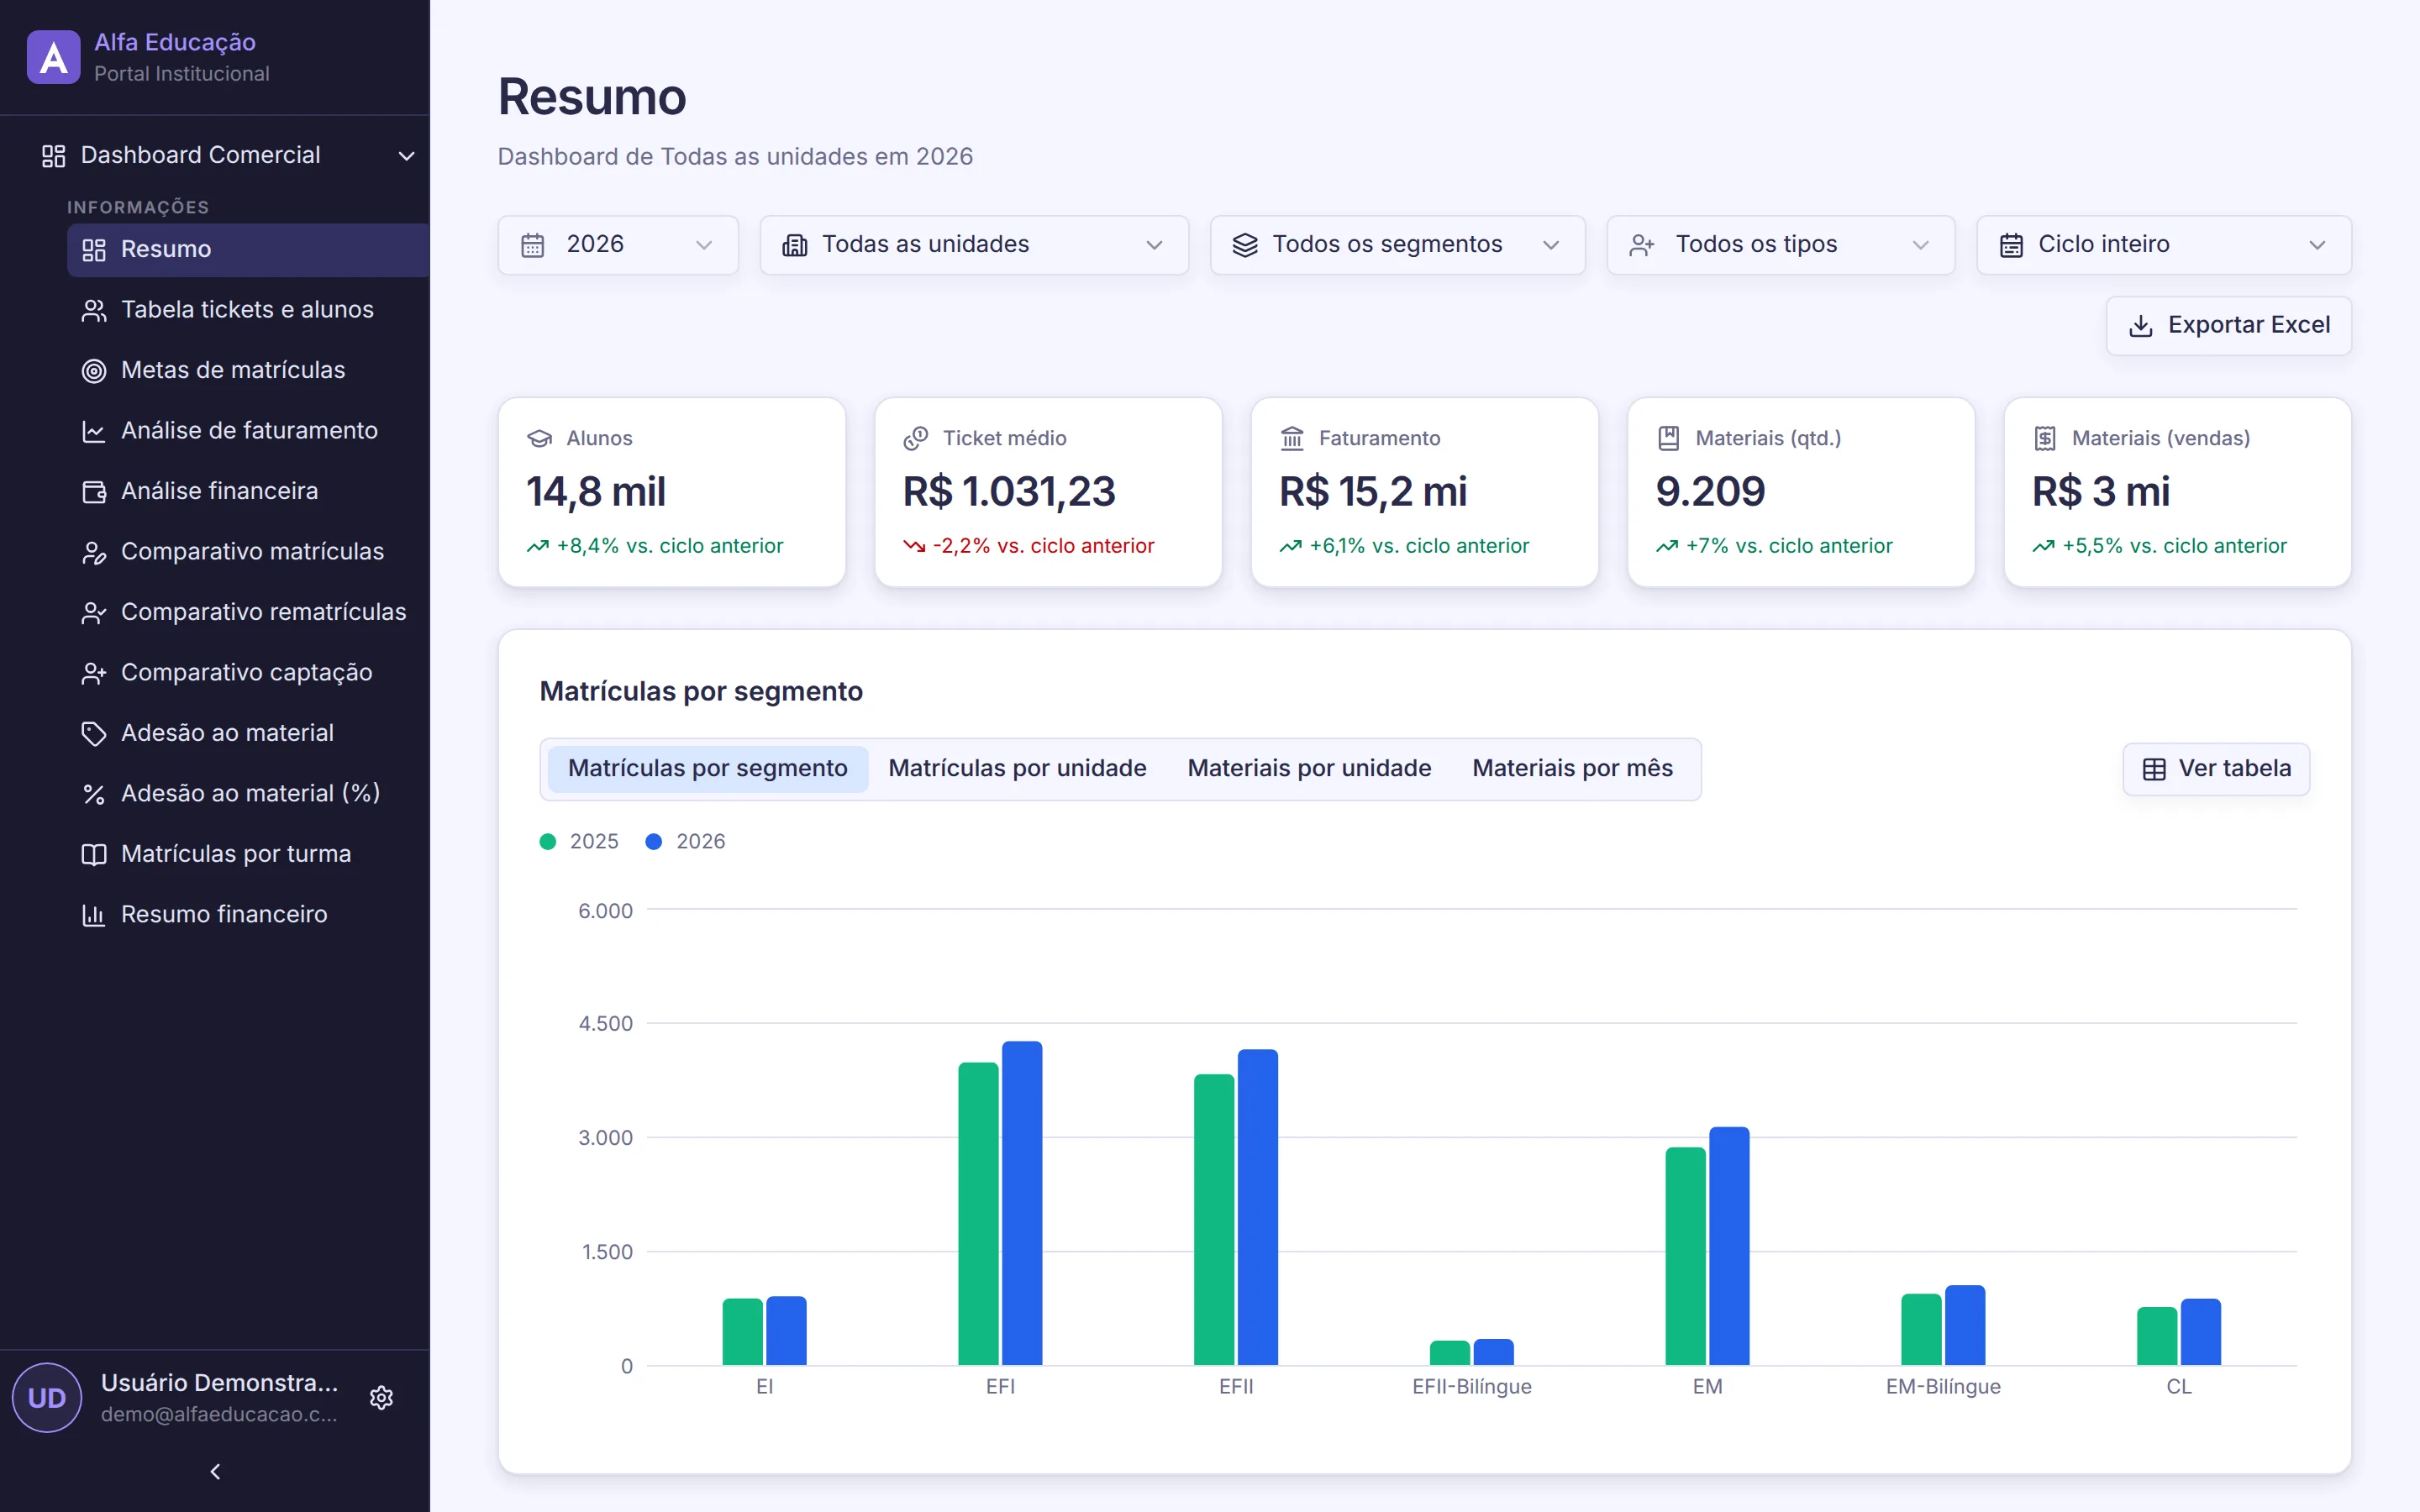Click the Matrículas por turma book icon
This screenshot has width=2420, height=1512.
[94, 855]
